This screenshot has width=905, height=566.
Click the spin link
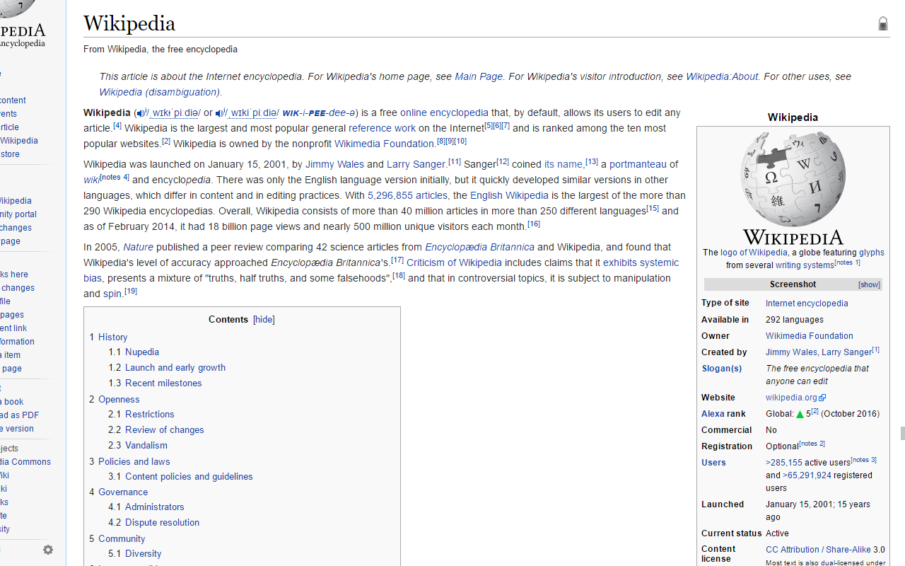coord(112,294)
